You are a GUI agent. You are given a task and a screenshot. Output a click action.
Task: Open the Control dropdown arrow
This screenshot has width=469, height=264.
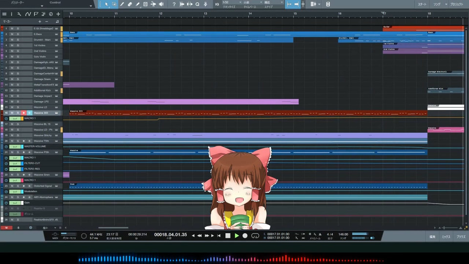coord(91,6)
